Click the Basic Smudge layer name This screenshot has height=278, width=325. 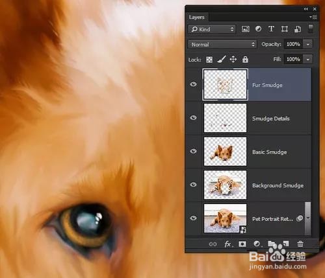tap(270, 152)
